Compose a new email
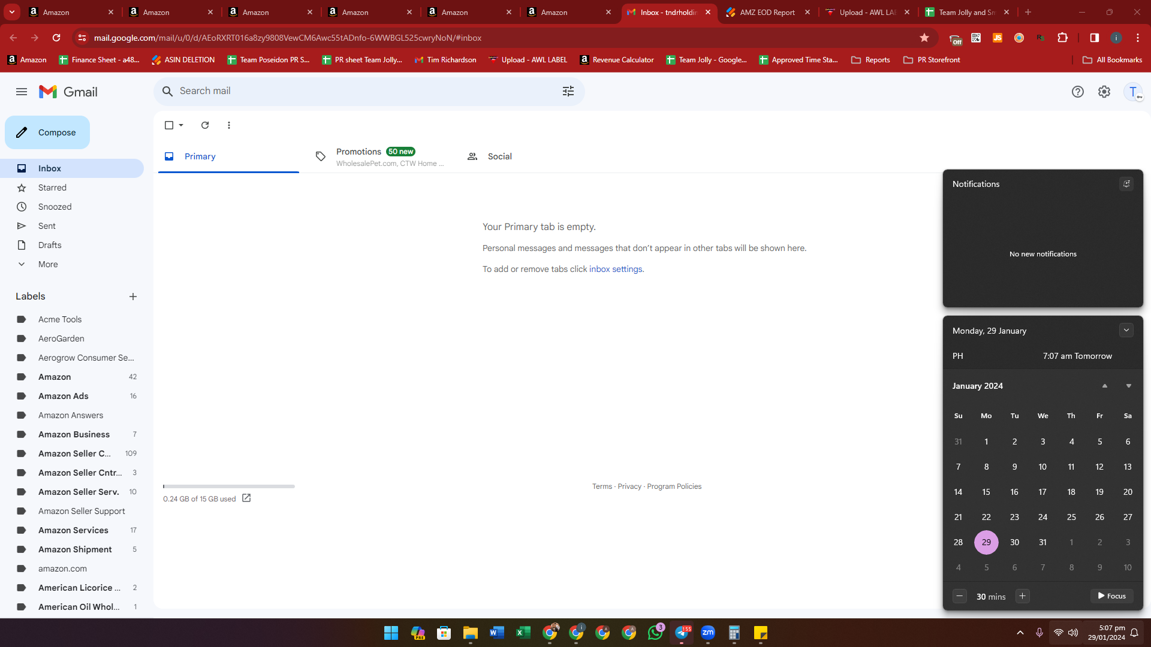The height and width of the screenshot is (647, 1151). (x=47, y=132)
